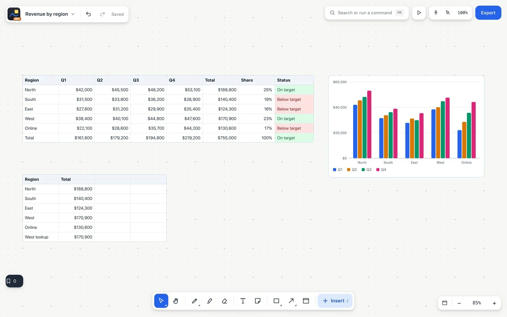Viewport: 507px width, 317px height.
Task: Activate the hand pan tool
Action: point(176,301)
